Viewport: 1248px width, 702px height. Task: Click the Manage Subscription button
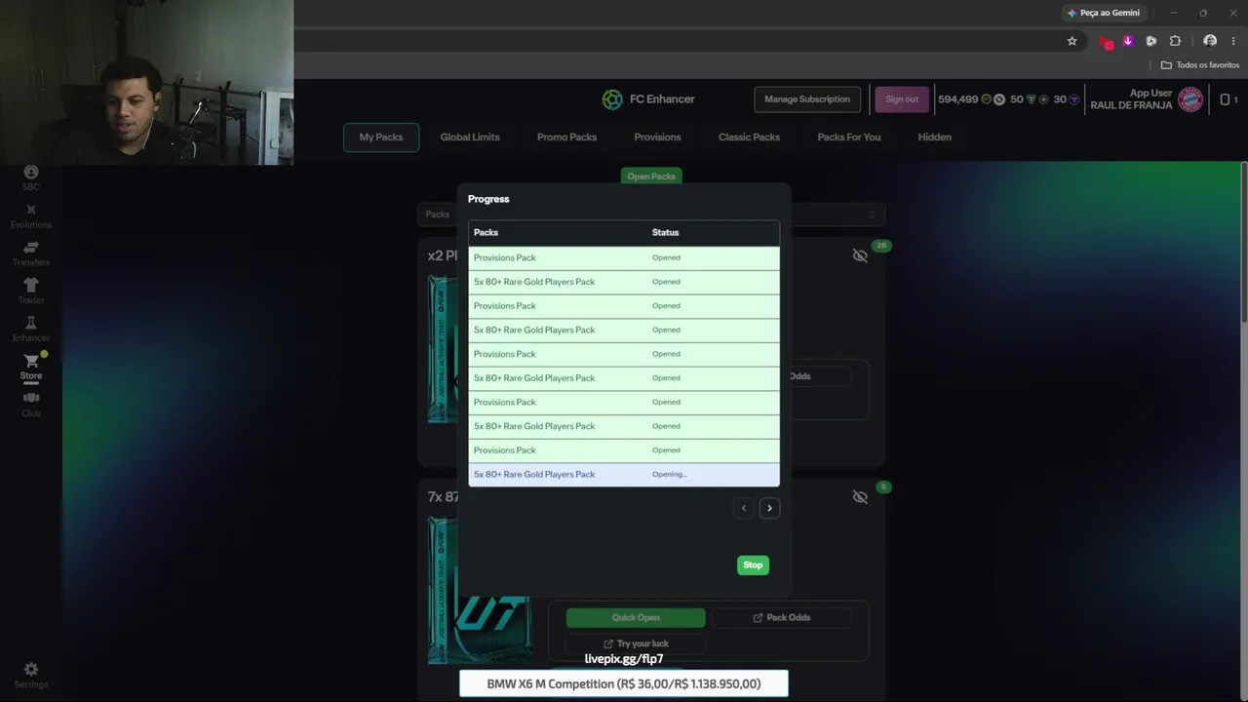(x=807, y=99)
